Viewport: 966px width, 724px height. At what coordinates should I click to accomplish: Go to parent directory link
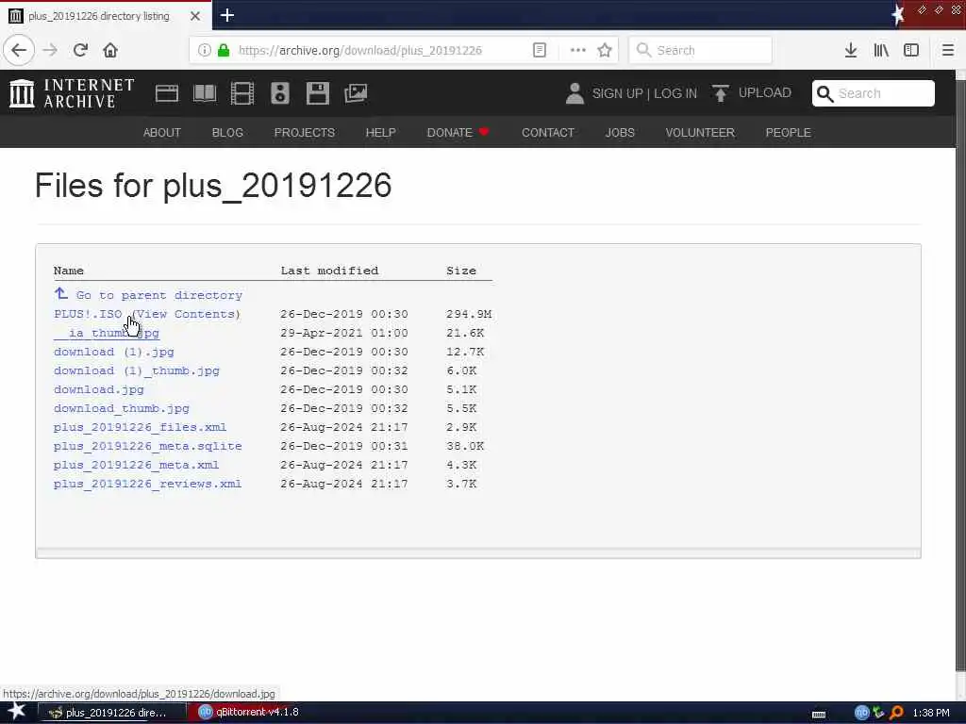coord(148,295)
